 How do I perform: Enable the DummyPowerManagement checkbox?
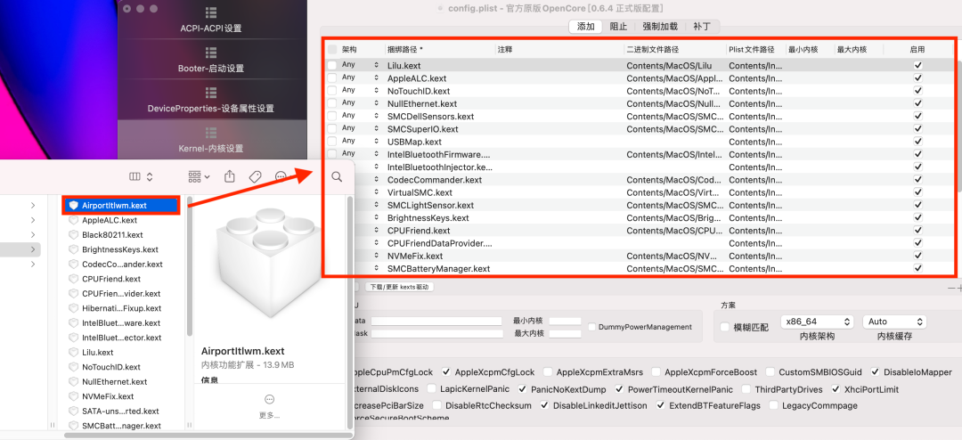coord(592,327)
